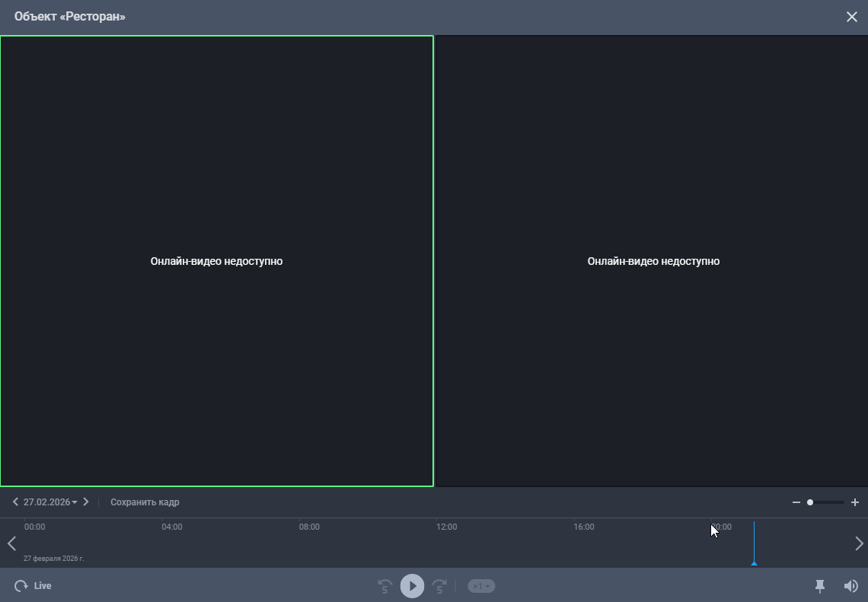Select the right camera video pane
The image size is (868, 602).
click(x=652, y=261)
